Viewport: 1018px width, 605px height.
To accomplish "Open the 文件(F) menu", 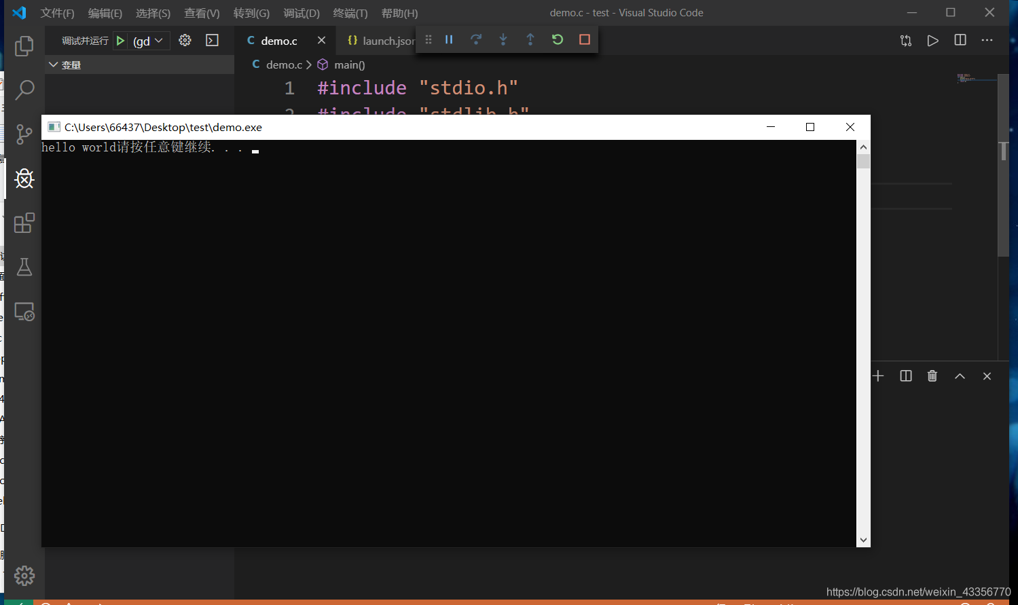I will [57, 13].
